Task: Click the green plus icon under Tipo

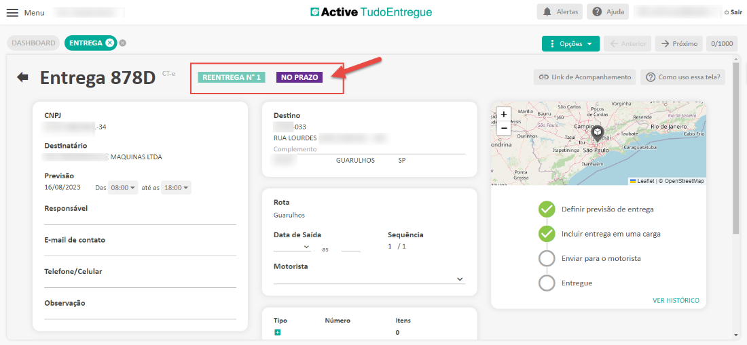Action: (278, 332)
